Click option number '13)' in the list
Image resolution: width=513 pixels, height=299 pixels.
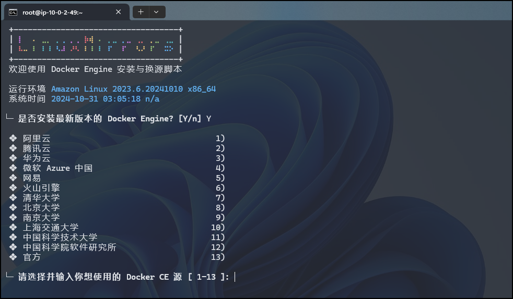(x=218, y=257)
